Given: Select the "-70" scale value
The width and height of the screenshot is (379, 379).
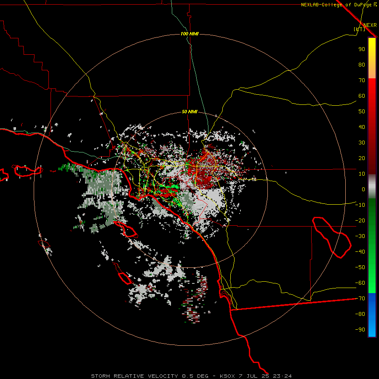Looking at the screenshot, I should coord(360,299).
